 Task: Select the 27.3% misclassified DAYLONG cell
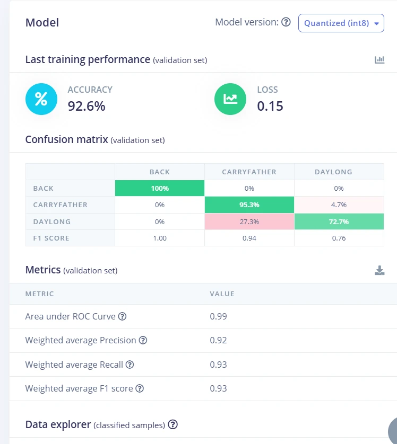tap(249, 221)
